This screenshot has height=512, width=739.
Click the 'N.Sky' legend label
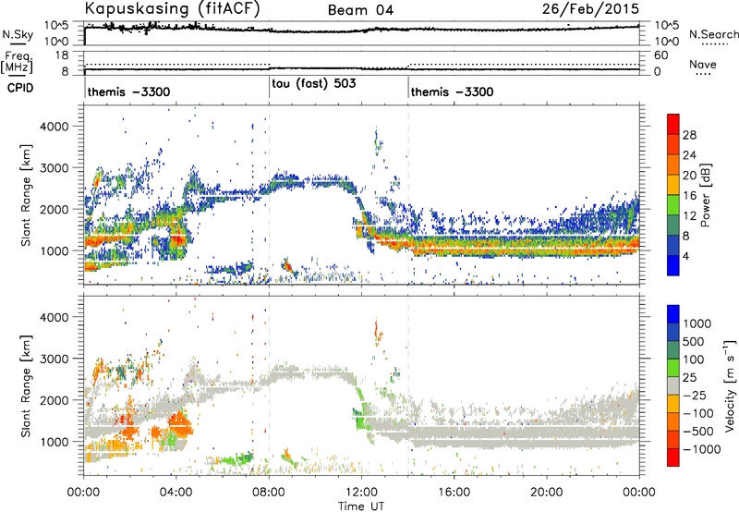point(18,34)
